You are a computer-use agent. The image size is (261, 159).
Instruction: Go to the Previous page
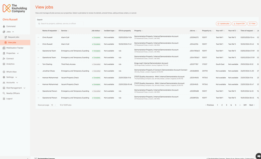coord(209,105)
